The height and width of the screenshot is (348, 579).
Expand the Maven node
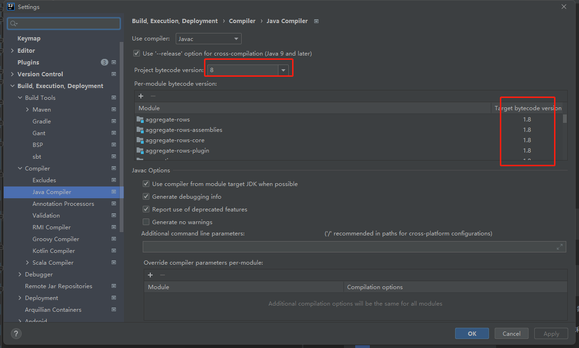coord(27,109)
